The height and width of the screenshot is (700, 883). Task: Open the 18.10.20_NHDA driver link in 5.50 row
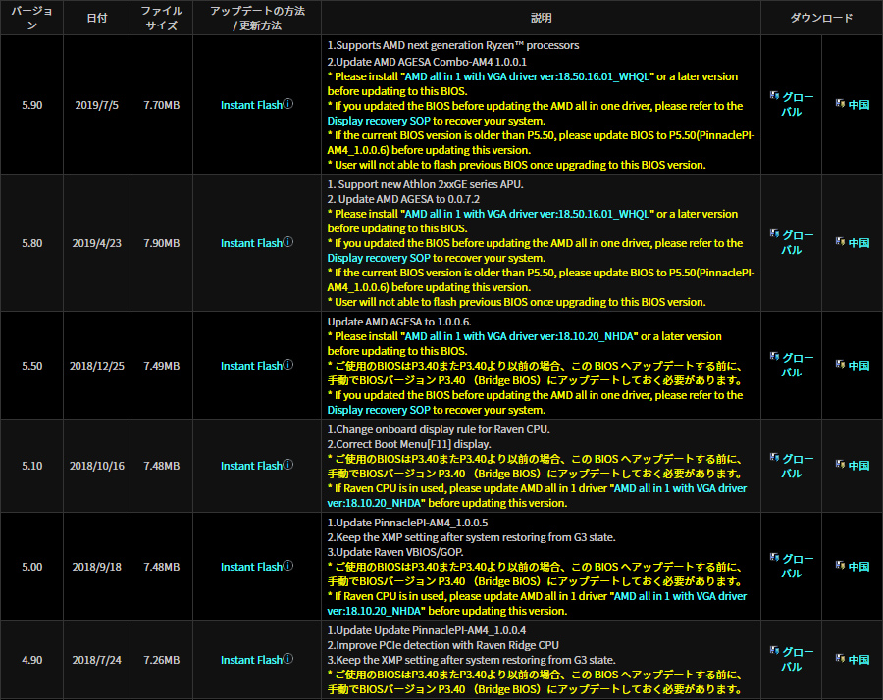point(521,336)
